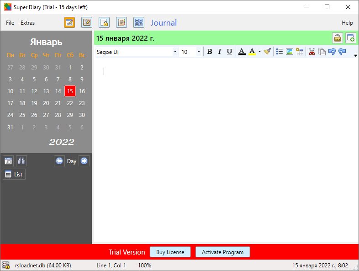
Task: Select January 31 in the calendar
Action: pos(10,127)
